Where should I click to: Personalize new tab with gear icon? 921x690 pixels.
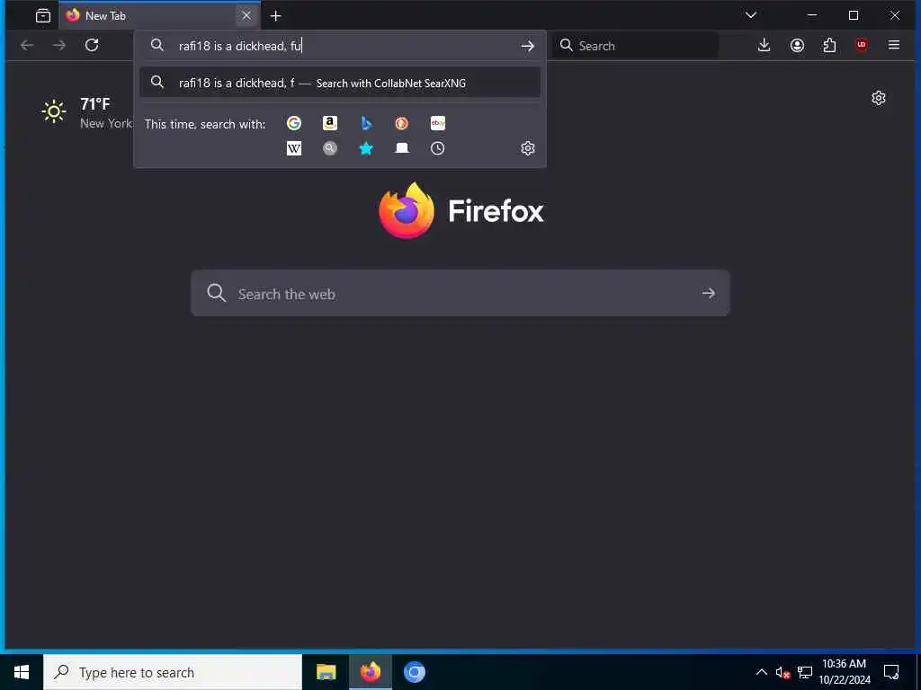tap(878, 98)
